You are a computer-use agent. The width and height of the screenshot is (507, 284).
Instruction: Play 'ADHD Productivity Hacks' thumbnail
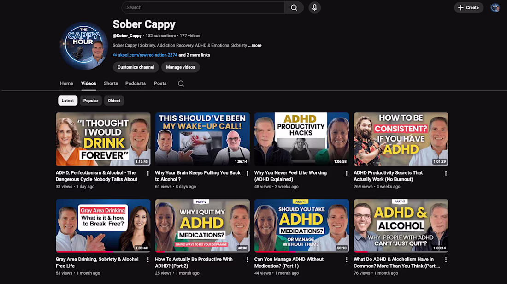tap(301, 139)
